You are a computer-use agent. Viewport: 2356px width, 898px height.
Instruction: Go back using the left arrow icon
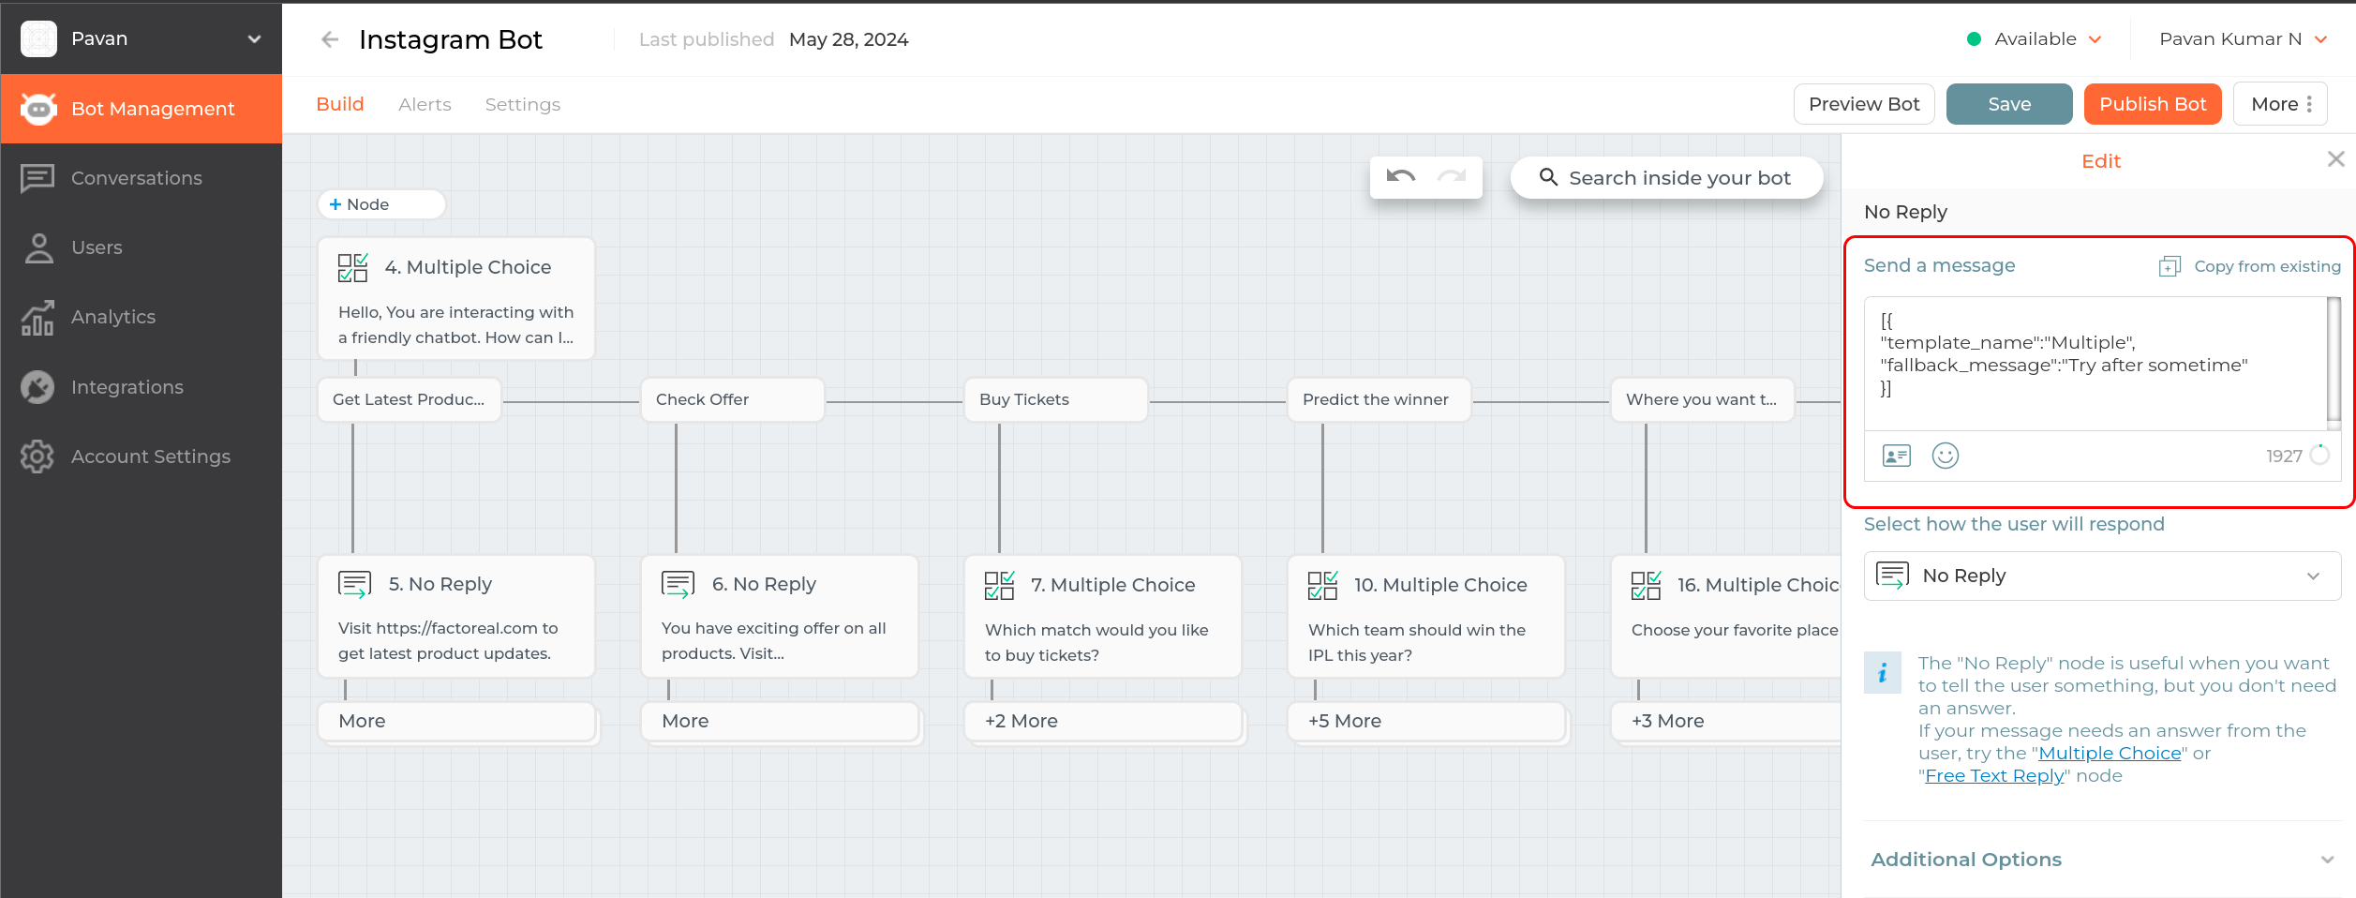[330, 39]
